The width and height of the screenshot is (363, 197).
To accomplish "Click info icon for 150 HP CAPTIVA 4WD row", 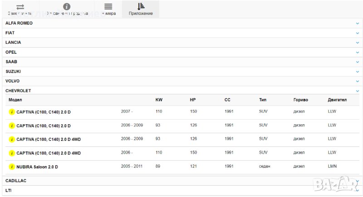I will [12, 153].
